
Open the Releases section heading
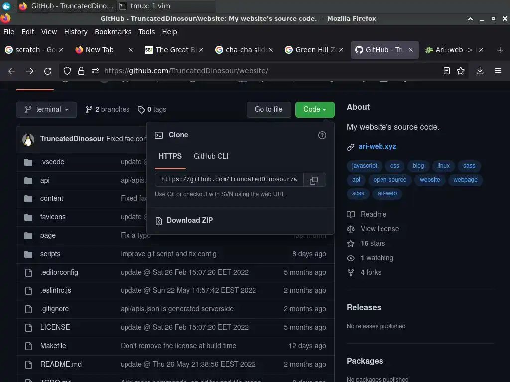tap(364, 308)
